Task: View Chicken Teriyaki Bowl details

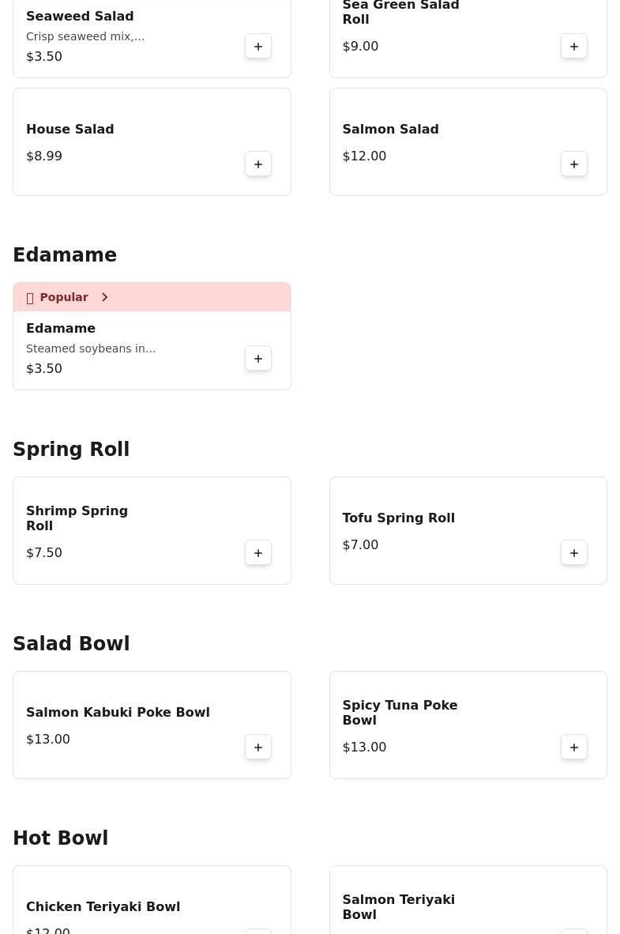Action: [x=103, y=907]
